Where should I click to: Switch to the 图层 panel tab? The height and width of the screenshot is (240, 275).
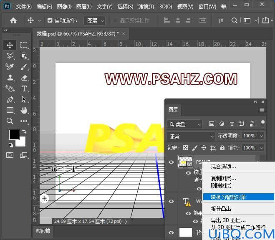point(173,110)
